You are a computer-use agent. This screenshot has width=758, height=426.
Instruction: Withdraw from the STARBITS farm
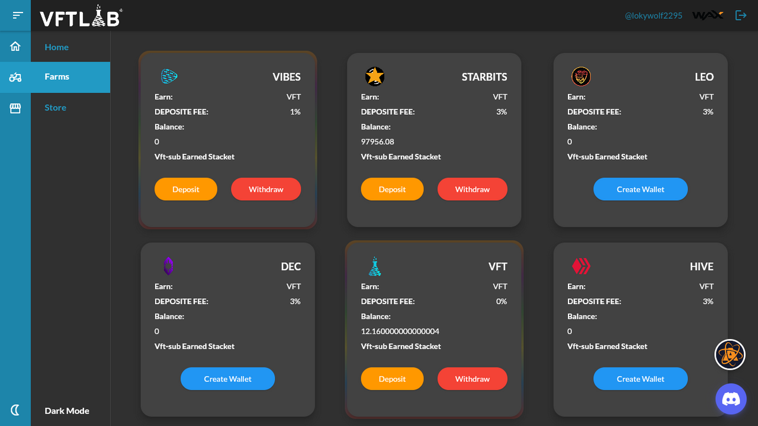(473, 189)
